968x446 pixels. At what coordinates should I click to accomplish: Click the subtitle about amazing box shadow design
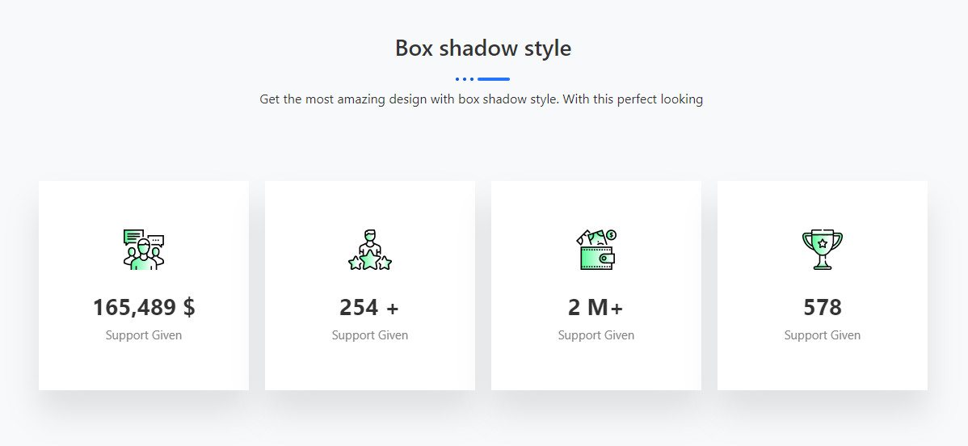482,99
